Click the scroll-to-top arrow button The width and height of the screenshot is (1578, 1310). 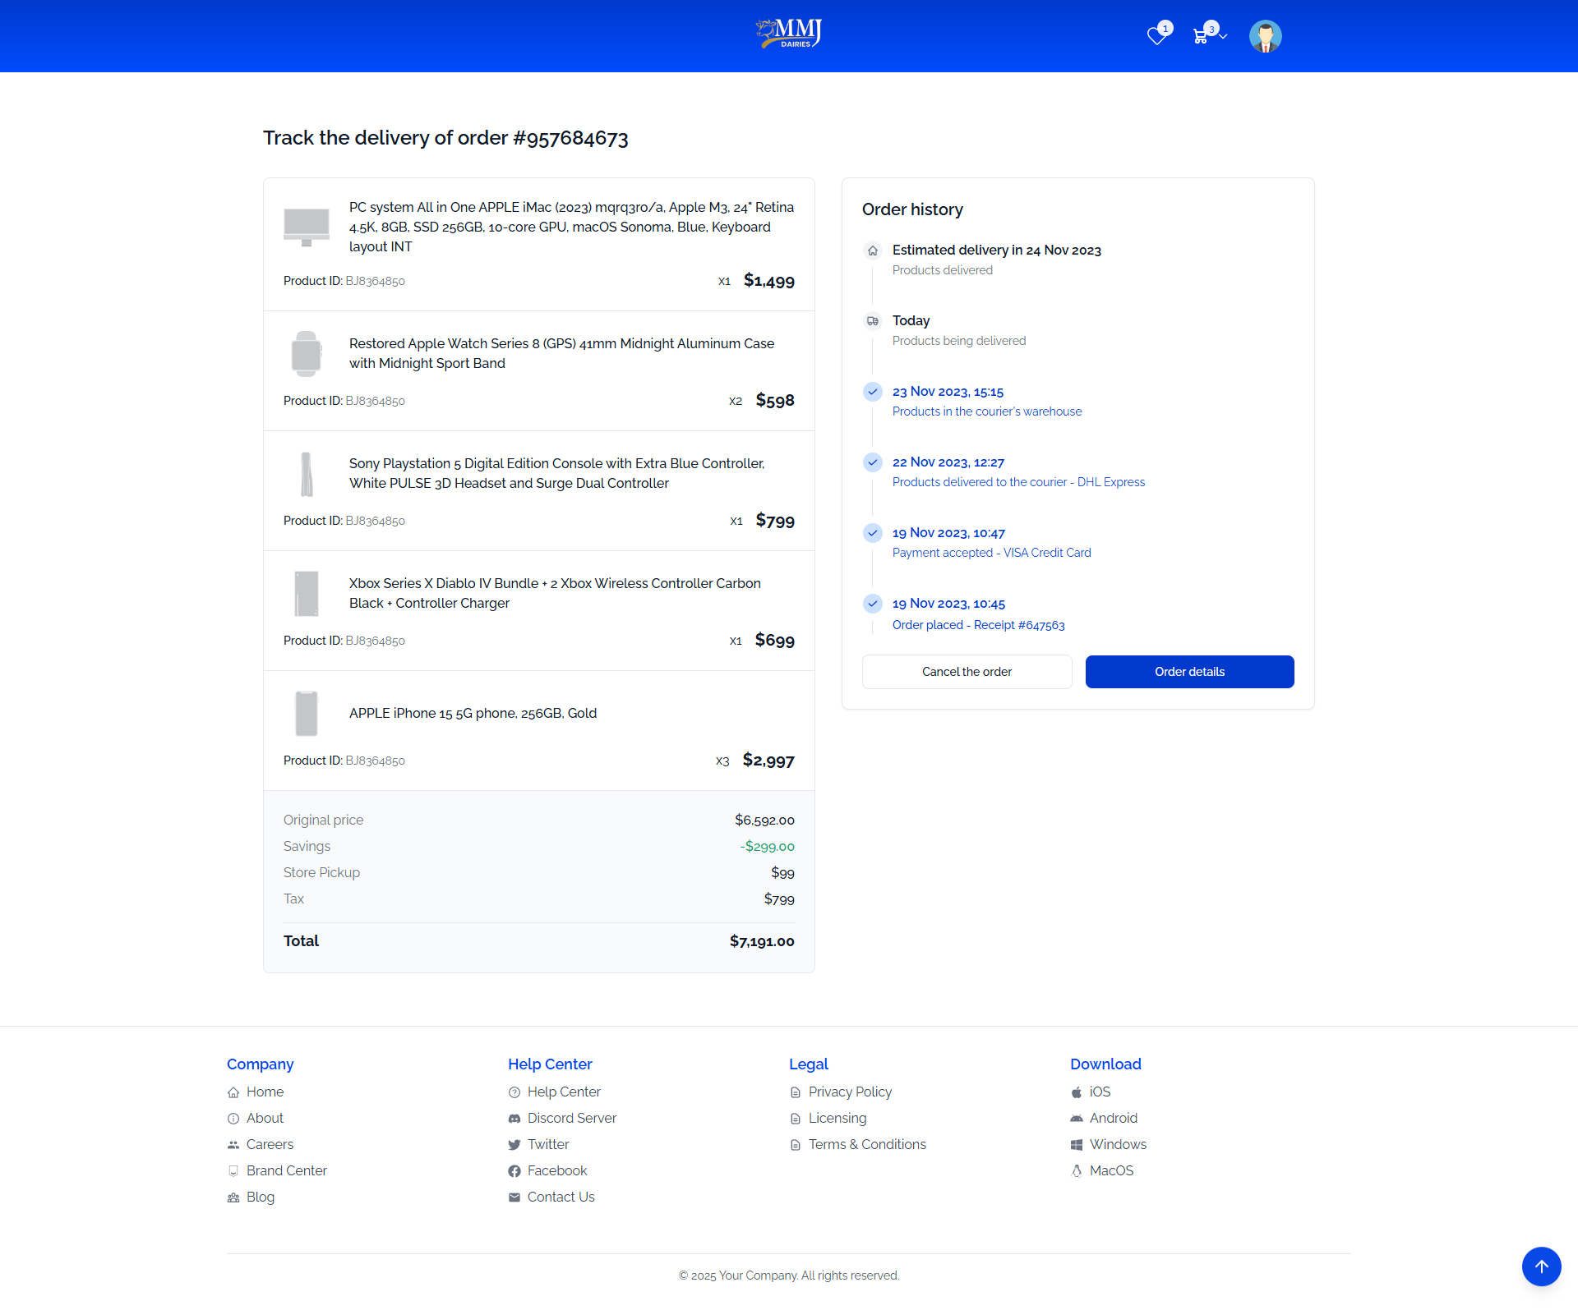pyautogui.click(x=1541, y=1266)
